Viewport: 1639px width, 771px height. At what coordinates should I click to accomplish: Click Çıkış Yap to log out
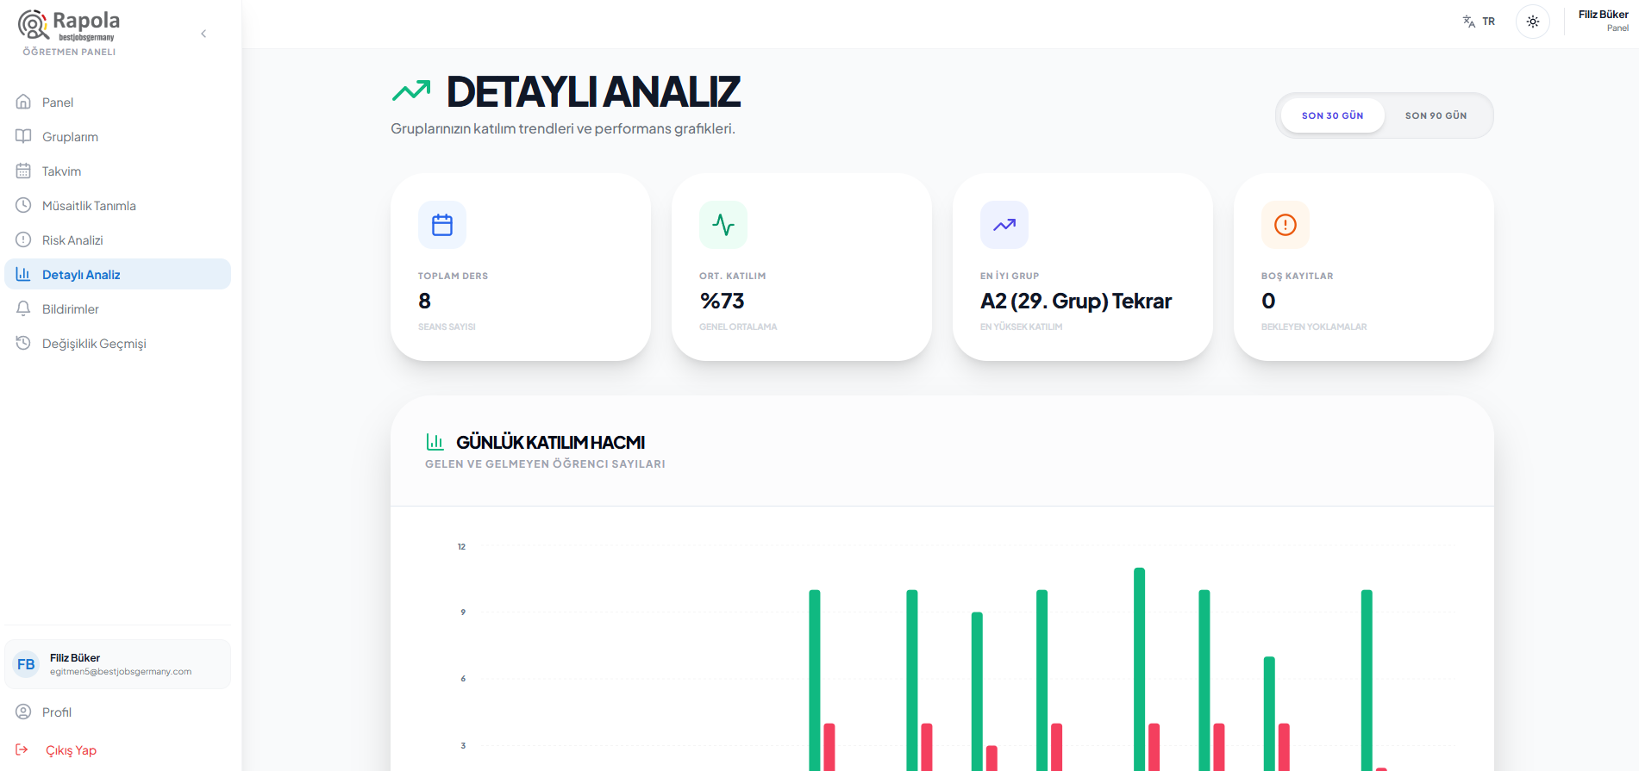(x=117, y=749)
